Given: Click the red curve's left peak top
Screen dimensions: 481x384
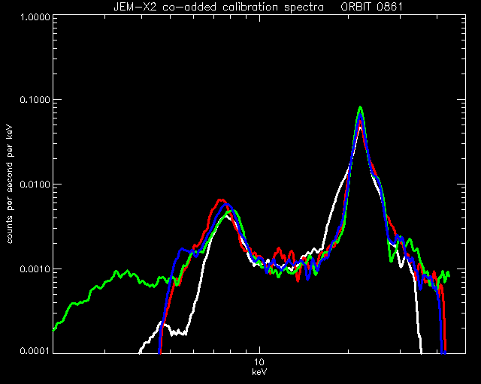Looking at the screenshot, I should (x=220, y=200).
